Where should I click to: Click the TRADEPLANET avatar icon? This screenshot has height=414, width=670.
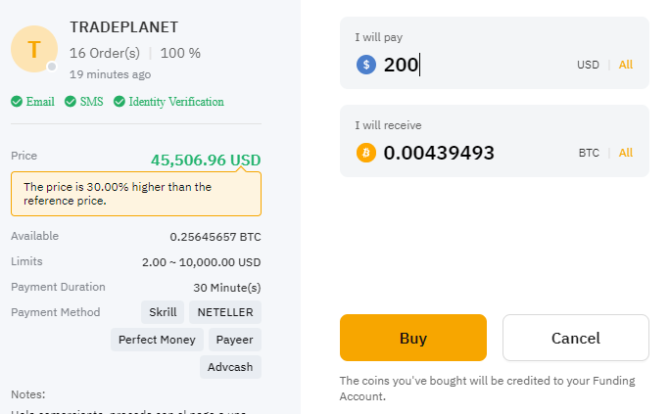pos(34,49)
